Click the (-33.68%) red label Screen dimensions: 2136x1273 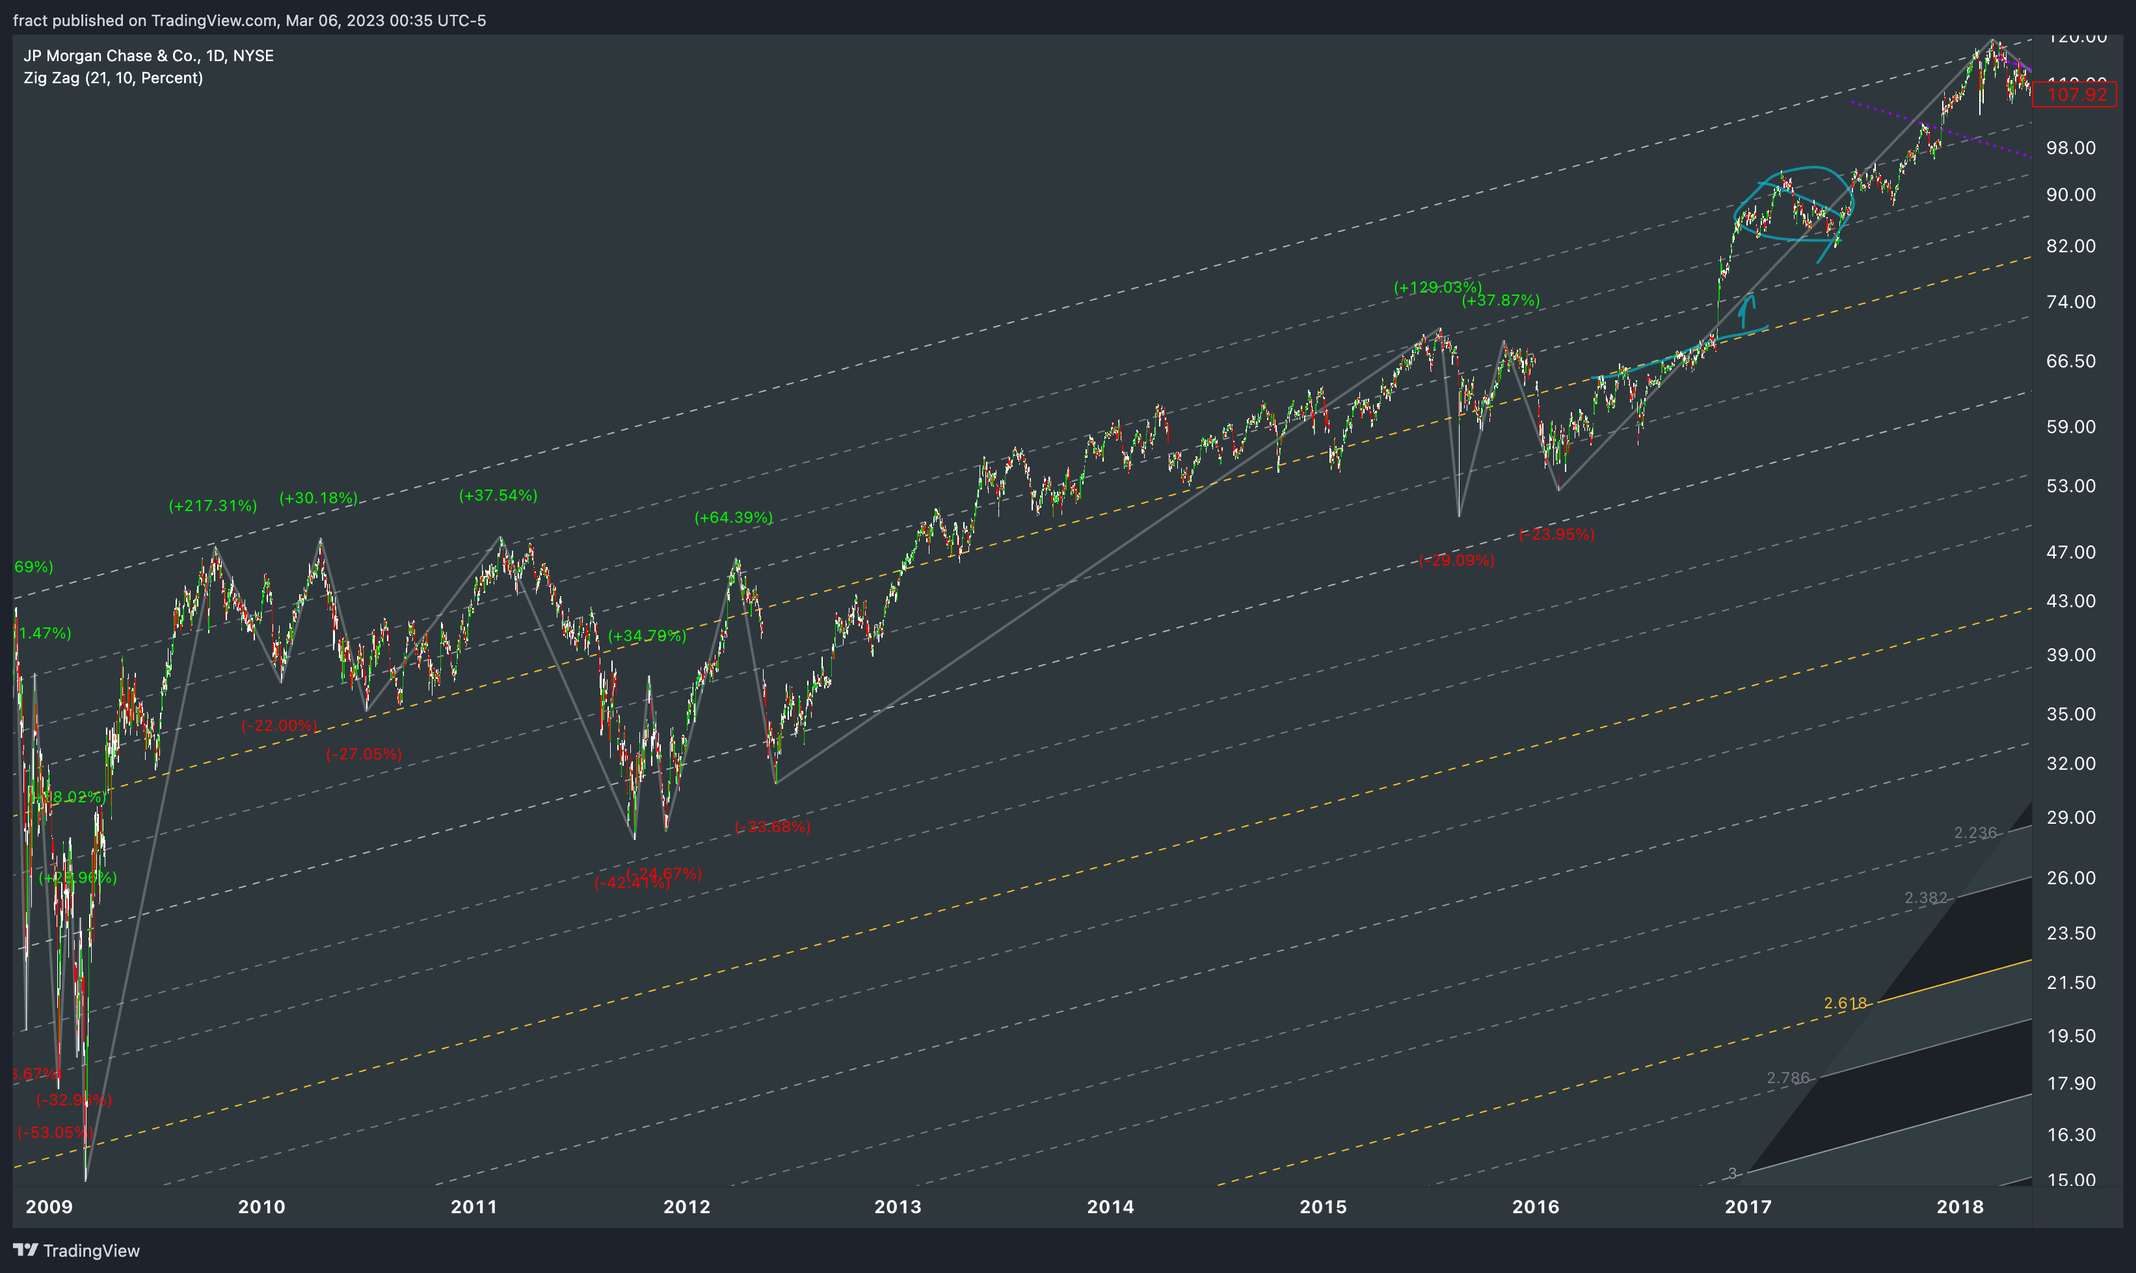pyautogui.click(x=772, y=828)
